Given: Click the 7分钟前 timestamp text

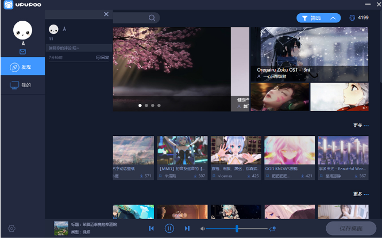Looking at the screenshot, I should (56, 57).
